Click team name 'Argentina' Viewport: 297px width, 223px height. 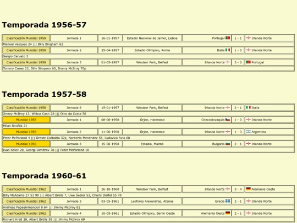[x=258, y=132]
